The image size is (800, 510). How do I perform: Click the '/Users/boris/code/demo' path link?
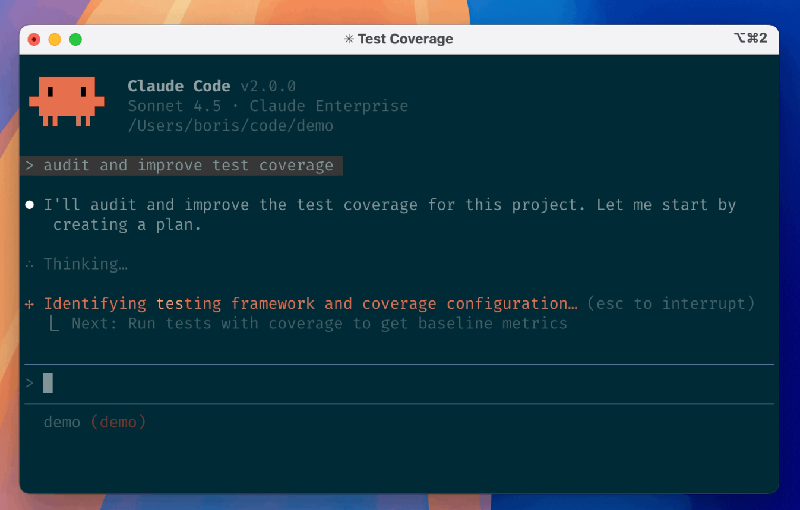click(x=230, y=125)
